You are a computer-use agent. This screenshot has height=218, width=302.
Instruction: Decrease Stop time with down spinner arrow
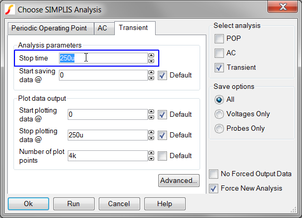coord(152,61)
